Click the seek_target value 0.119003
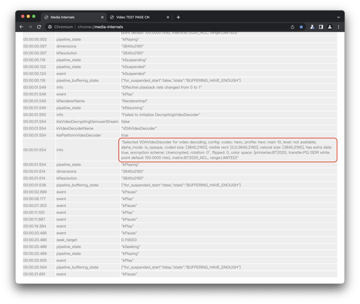360x304 pixels. (x=129, y=240)
